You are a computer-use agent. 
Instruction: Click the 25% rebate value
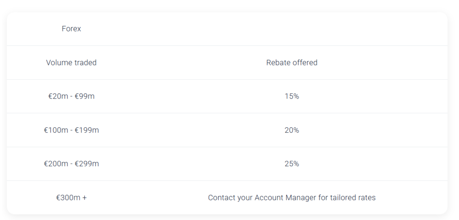(291, 164)
